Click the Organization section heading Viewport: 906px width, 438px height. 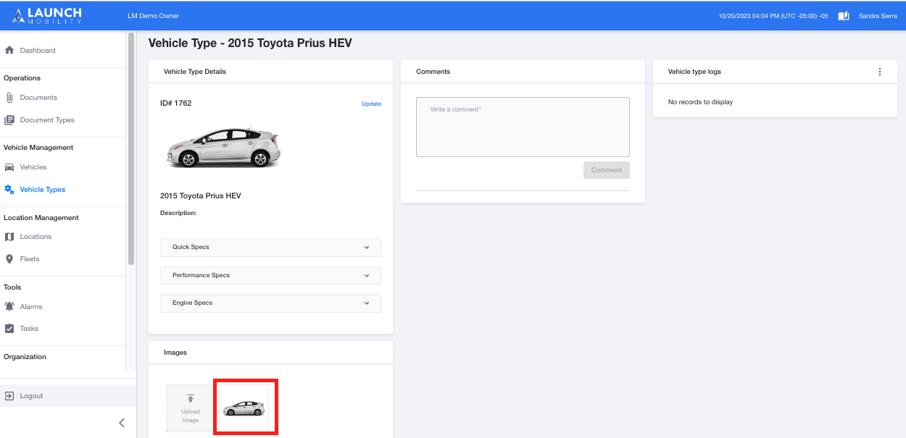pos(25,357)
